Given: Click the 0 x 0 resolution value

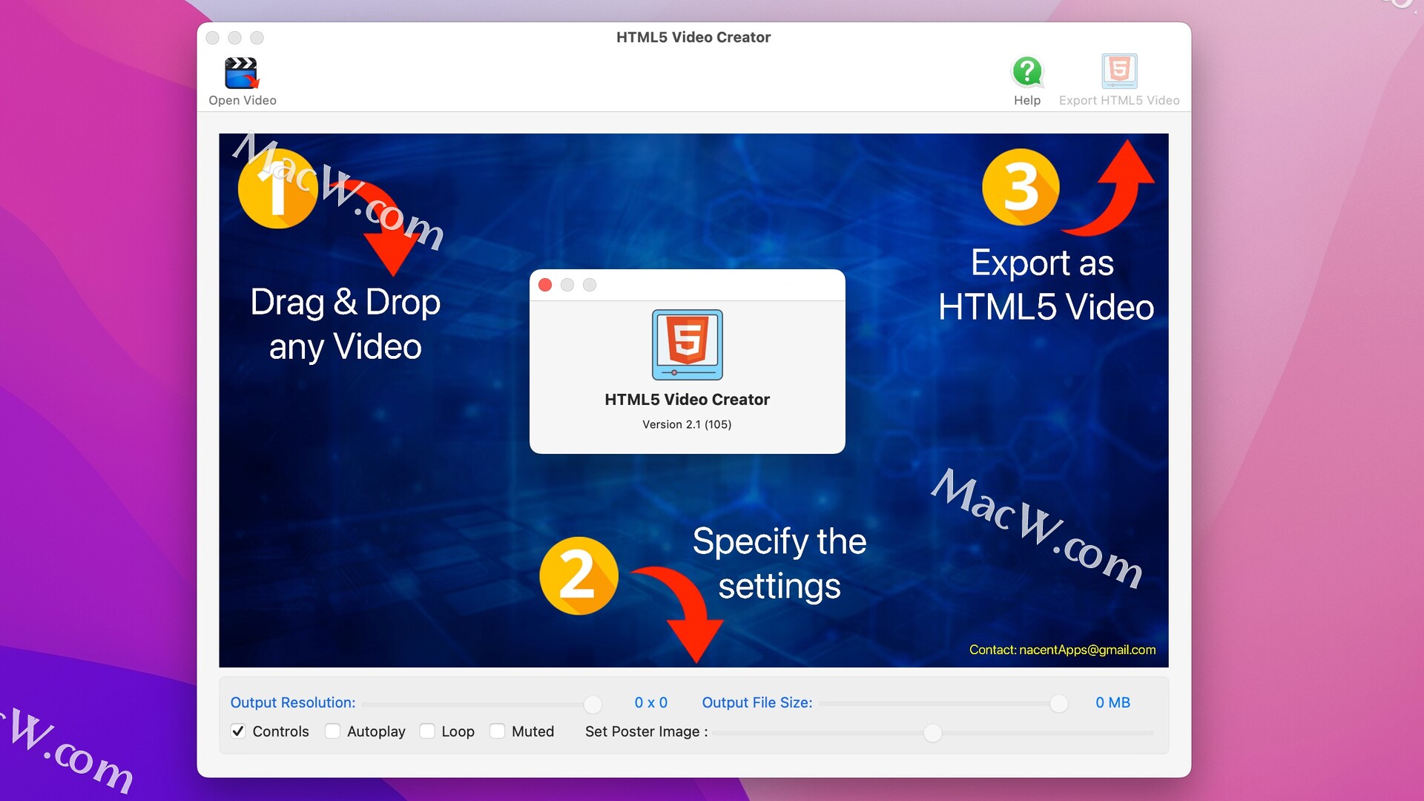Looking at the screenshot, I should 651,702.
